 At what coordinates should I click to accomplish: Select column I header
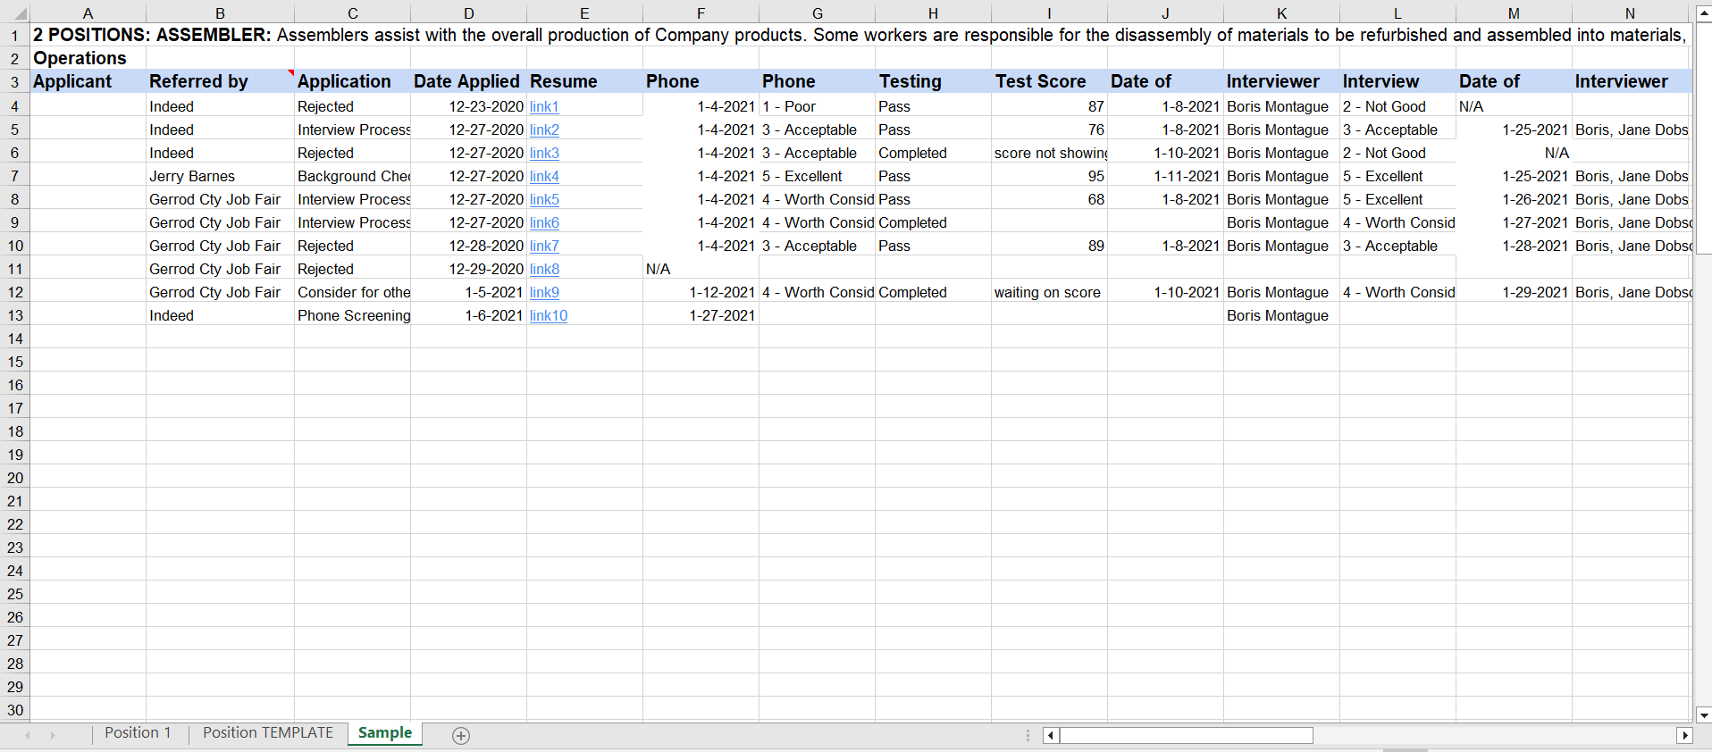[1049, 13]
